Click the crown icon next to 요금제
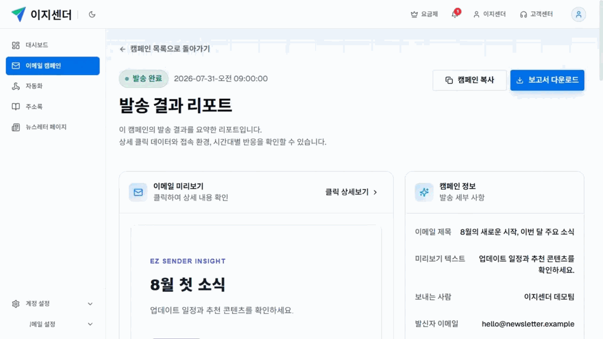Viewport: 603px width, 339px height. [415, 15]
